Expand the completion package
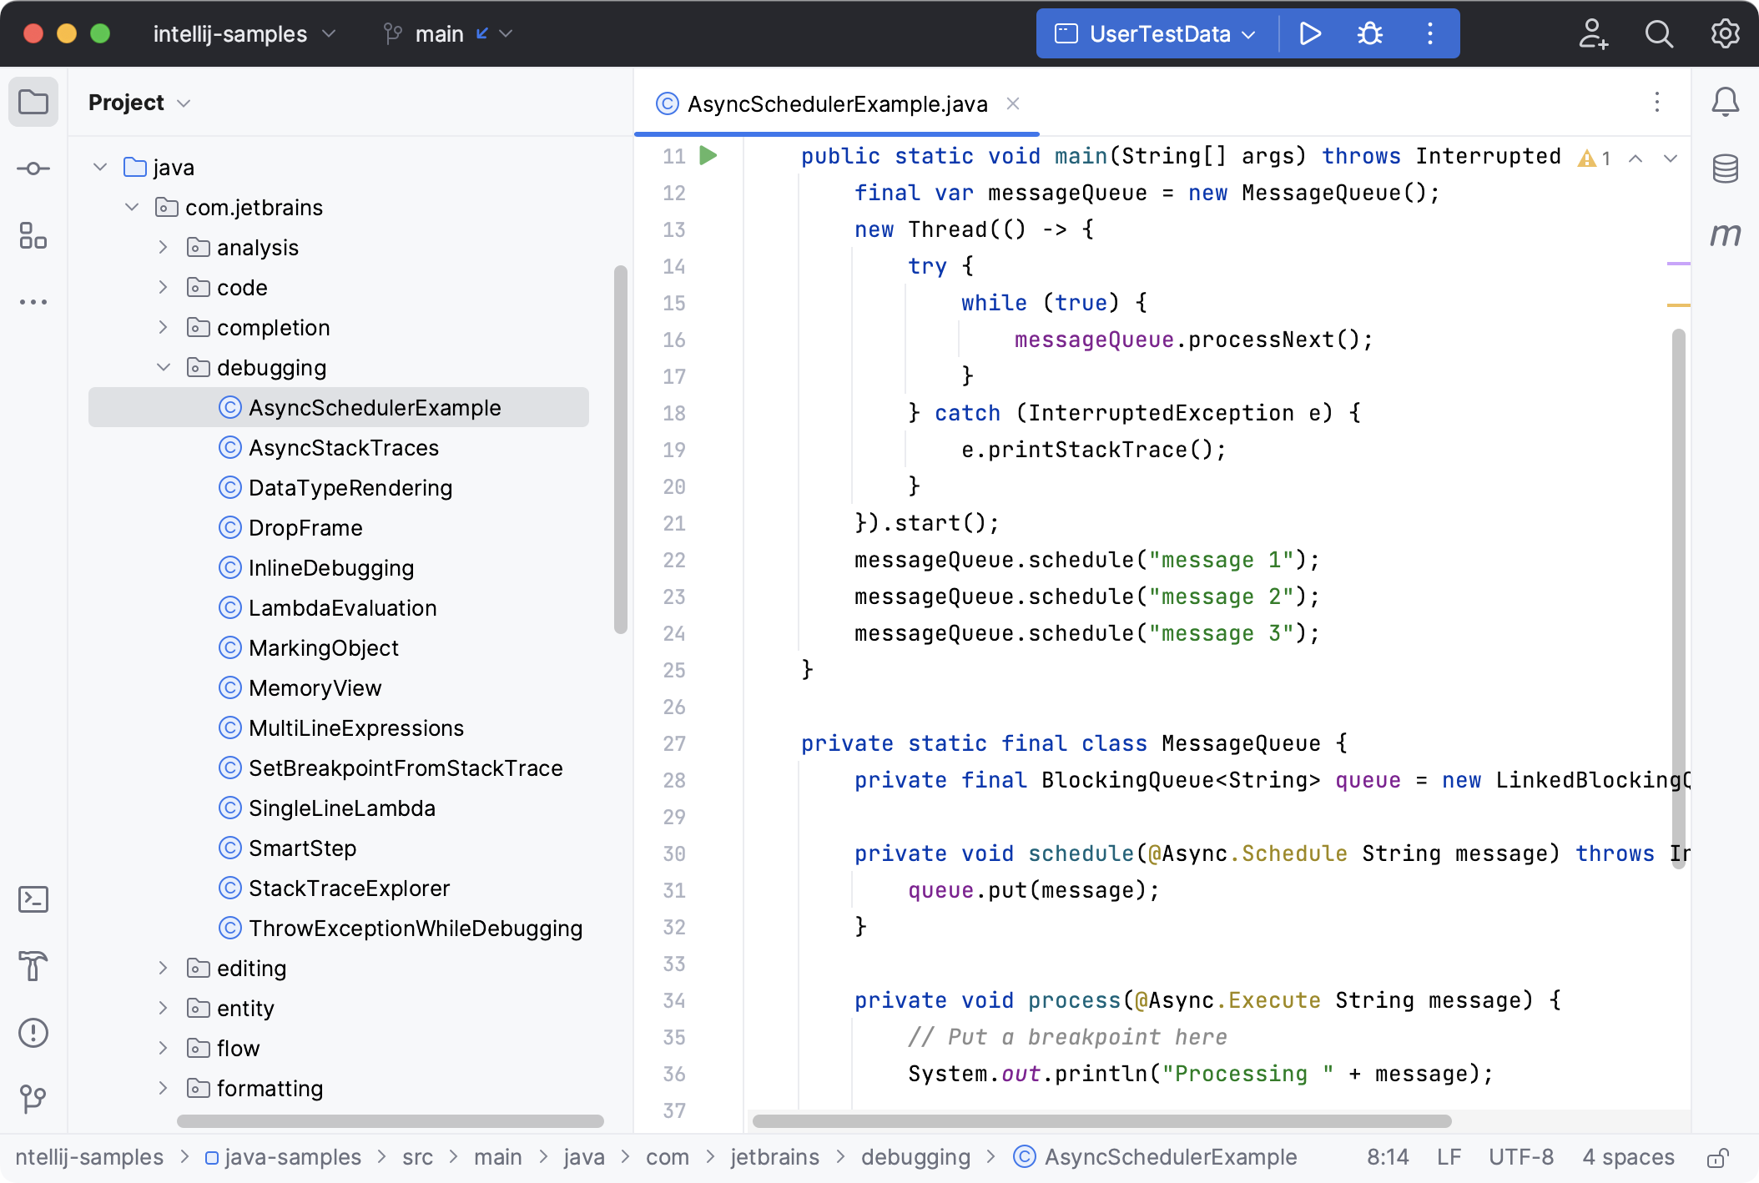This screenshot has width=1759, height=1183. coord(164,327)
